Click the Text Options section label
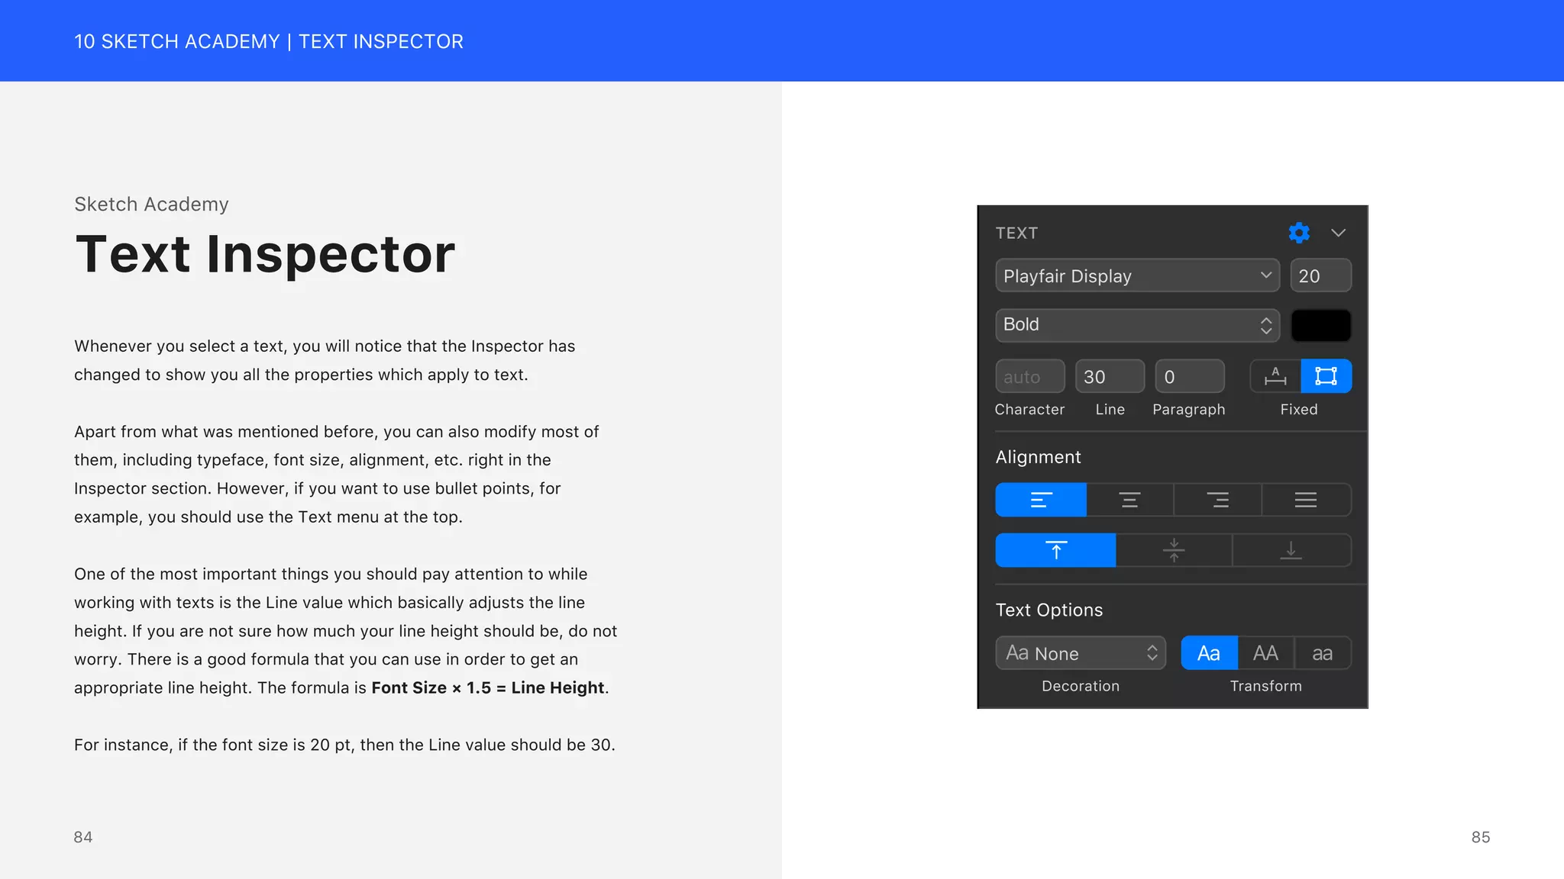1564x879 pixels. point(1049,610)
